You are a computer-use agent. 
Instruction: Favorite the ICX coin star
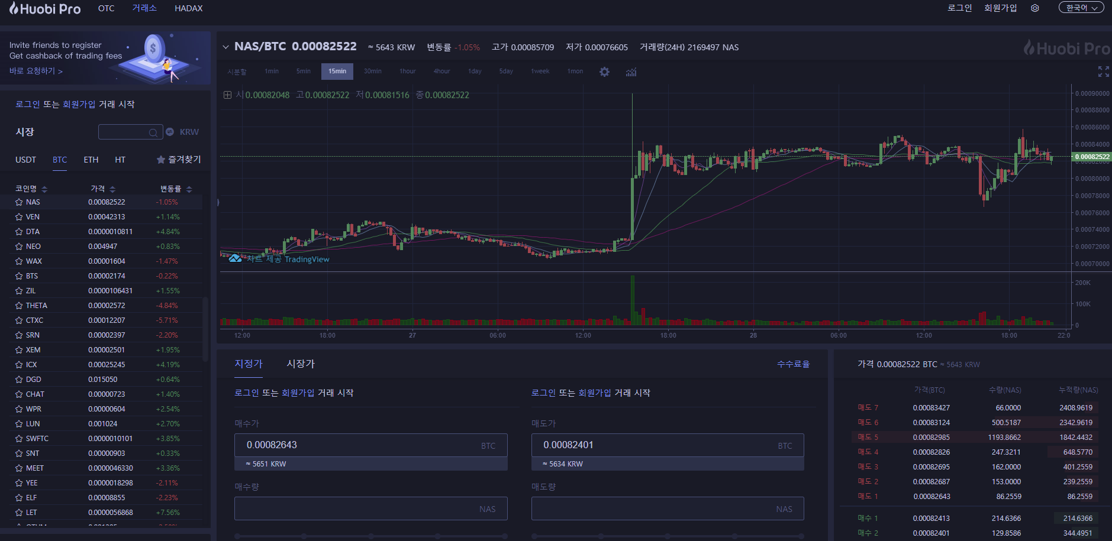tap(19, 365)
